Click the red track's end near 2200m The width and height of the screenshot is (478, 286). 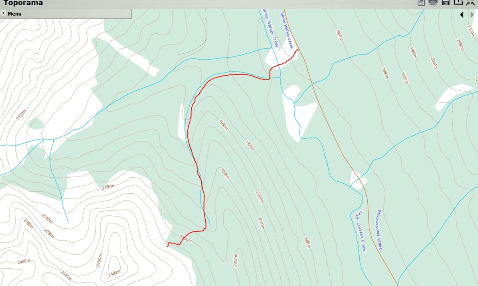coord(168,246)
